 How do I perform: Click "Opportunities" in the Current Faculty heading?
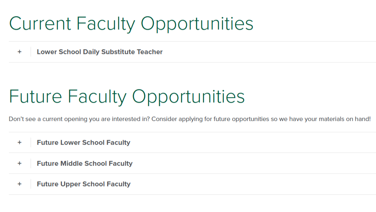[197, 23]
